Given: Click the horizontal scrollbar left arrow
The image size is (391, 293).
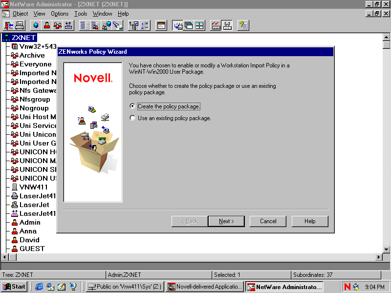Looking at the screenshot, I should tap(5, 257).
